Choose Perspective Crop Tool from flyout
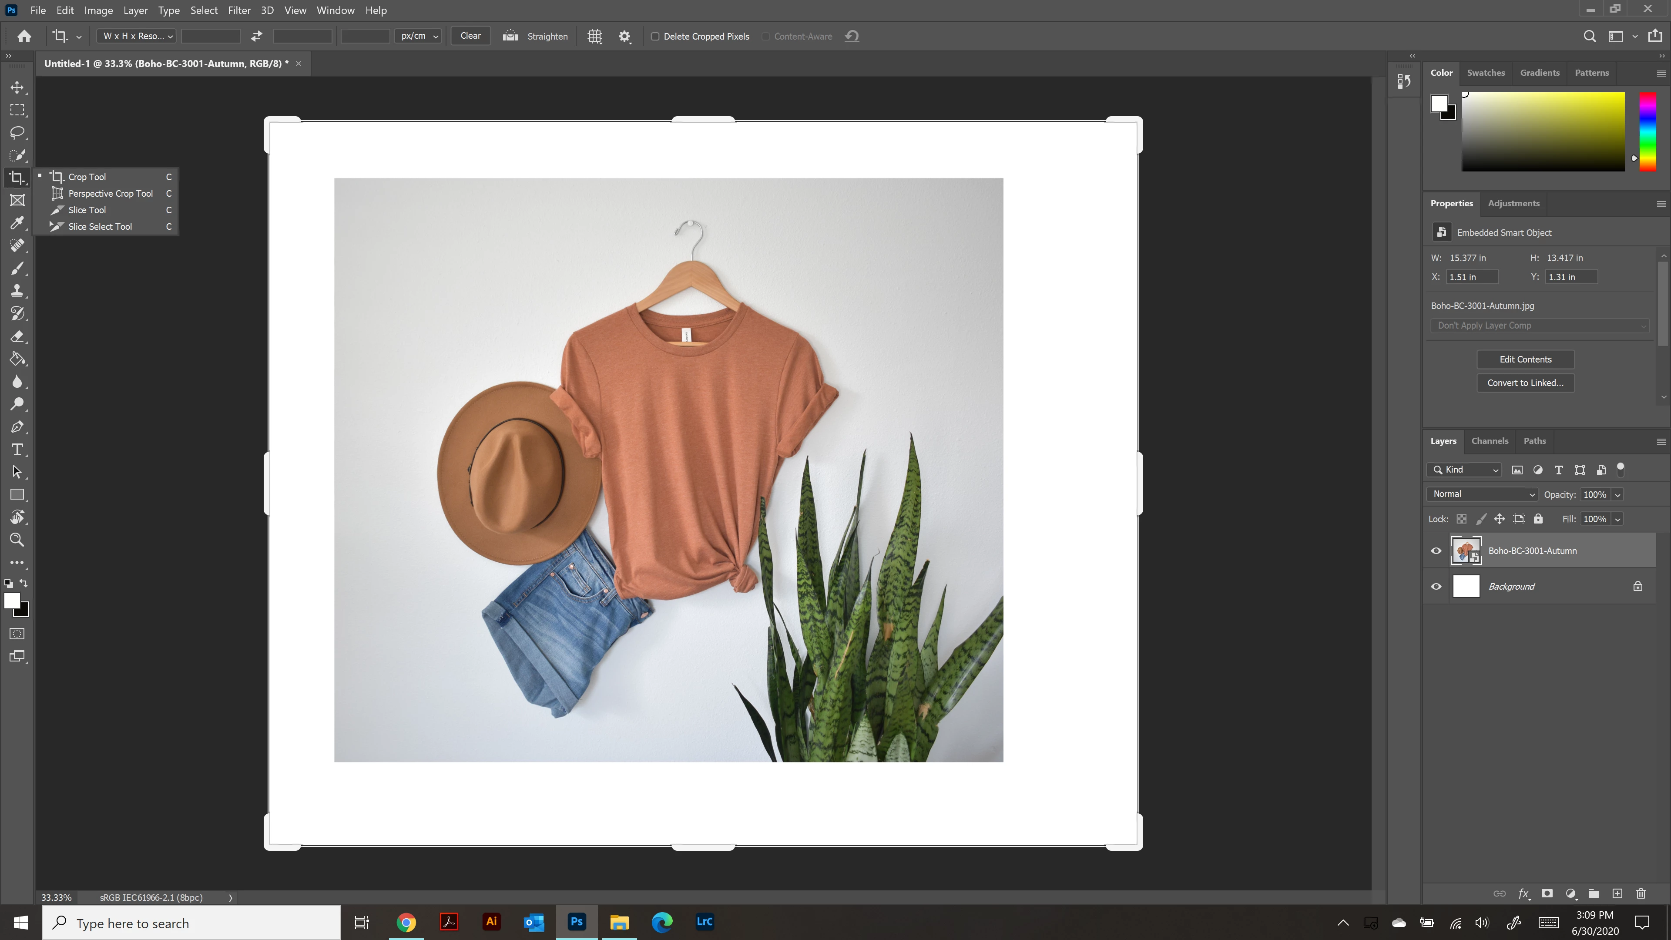The height and width of the screenshot is (940, 1671). [110, 193]
